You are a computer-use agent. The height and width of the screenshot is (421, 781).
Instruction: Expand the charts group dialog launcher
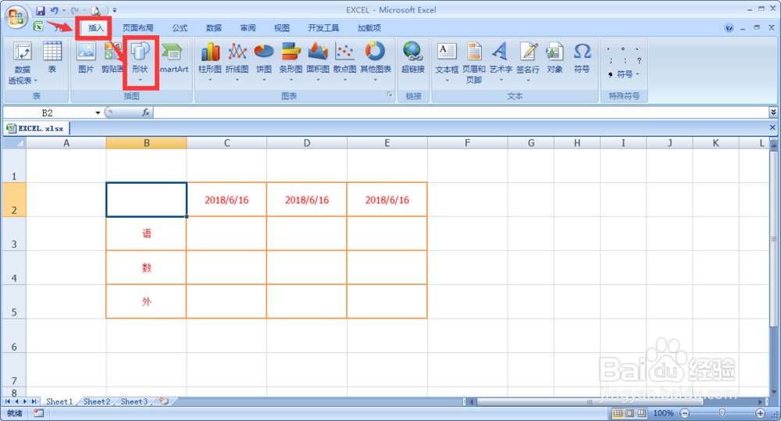click(x=390, y=95)
